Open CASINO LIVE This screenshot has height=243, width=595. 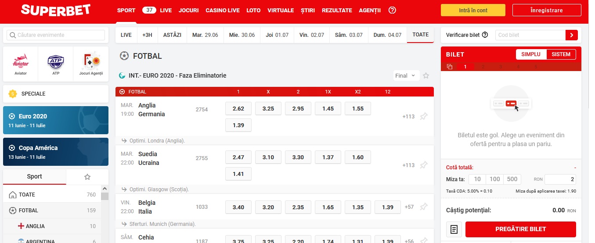click(223, 10)
